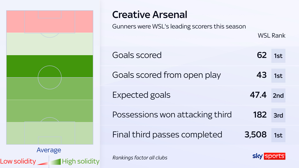
Task: Click the pink low solidity pitch zone
Action: pyautogui.click(x=50, y=21)
